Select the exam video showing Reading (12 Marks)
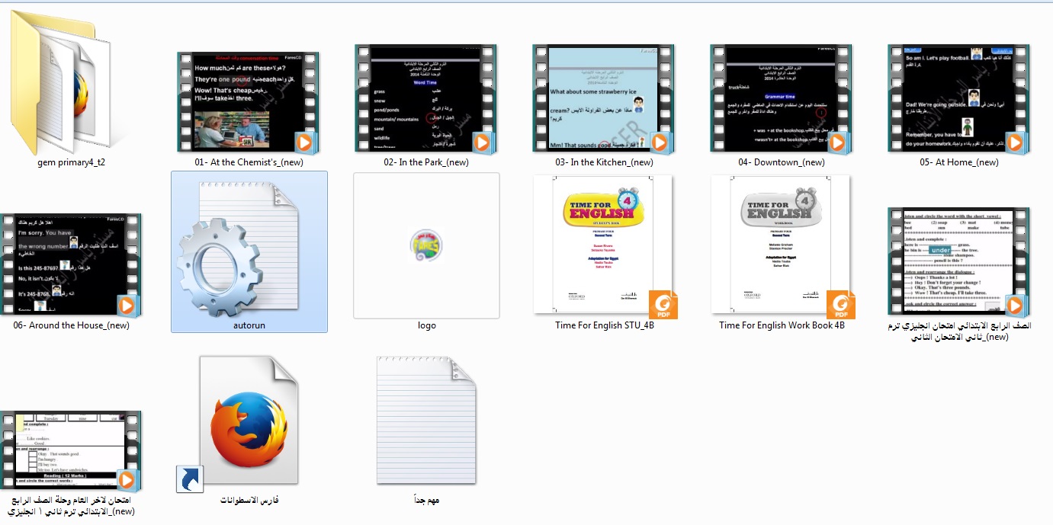This screenshot has height=525, width=1053. [x=71, y=451]
